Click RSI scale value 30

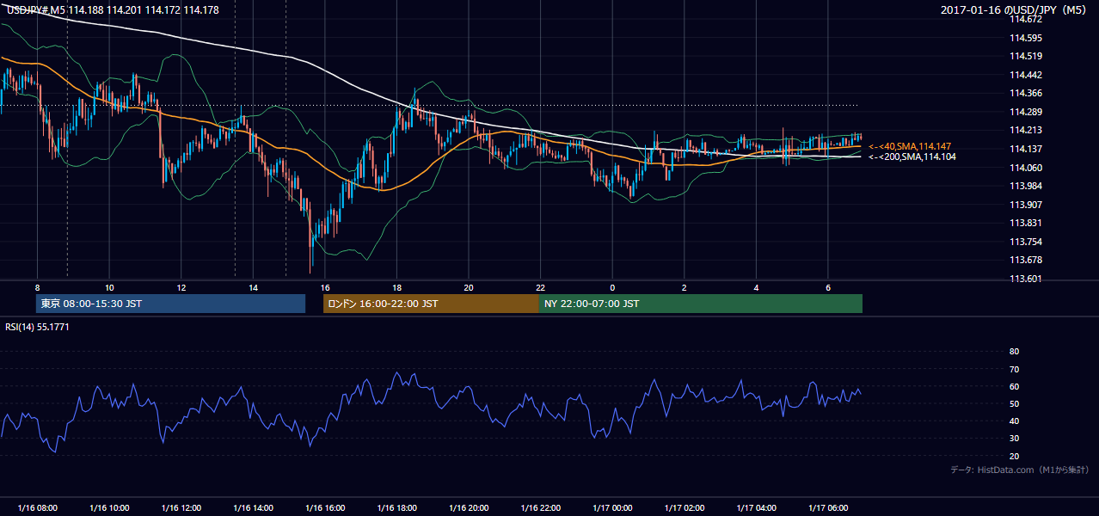pos(1014,439)
